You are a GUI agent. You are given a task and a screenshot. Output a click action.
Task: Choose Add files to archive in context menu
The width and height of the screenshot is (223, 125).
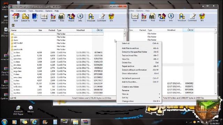coord(139,48)
